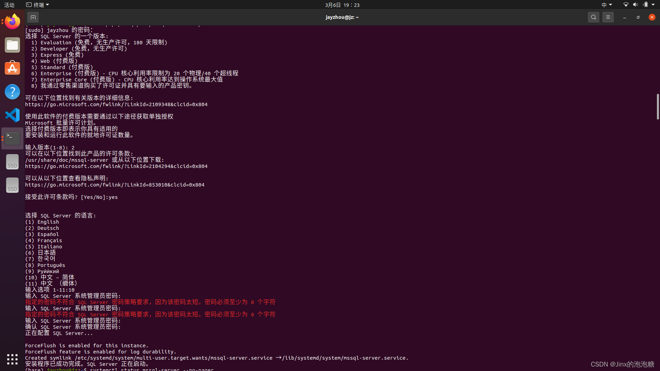Viewport: 660px width, 371px height.
Task: Click the first red password error line
Action: pyautogui.click(x=150, y=302)
